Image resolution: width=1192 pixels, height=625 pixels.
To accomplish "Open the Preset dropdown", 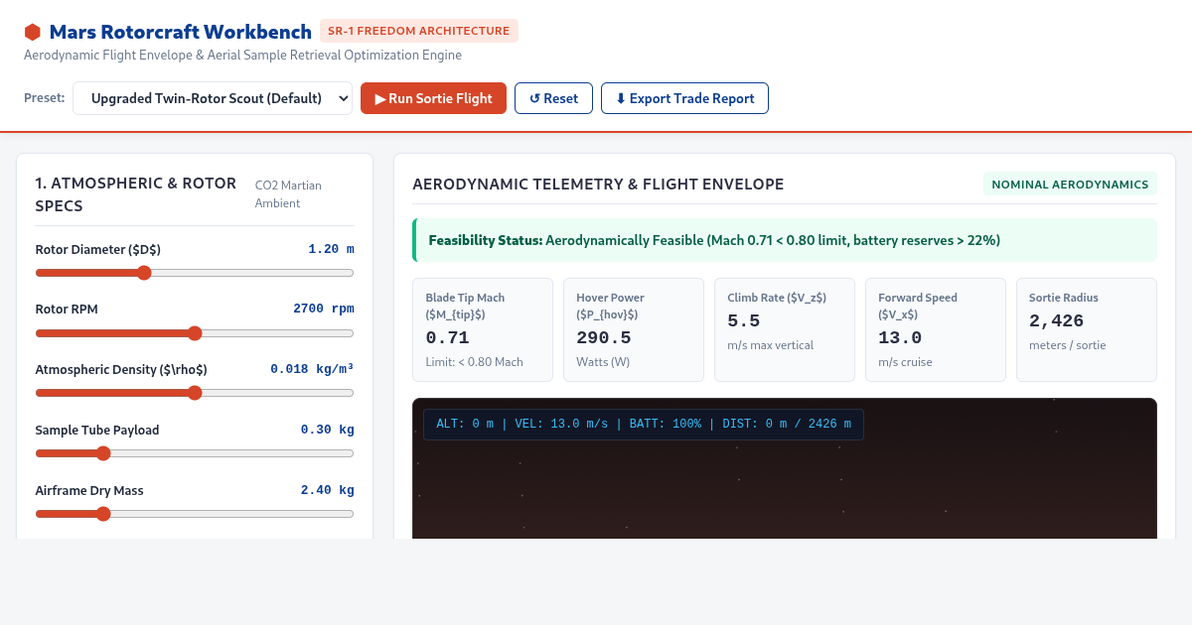I will pos(213,98).
